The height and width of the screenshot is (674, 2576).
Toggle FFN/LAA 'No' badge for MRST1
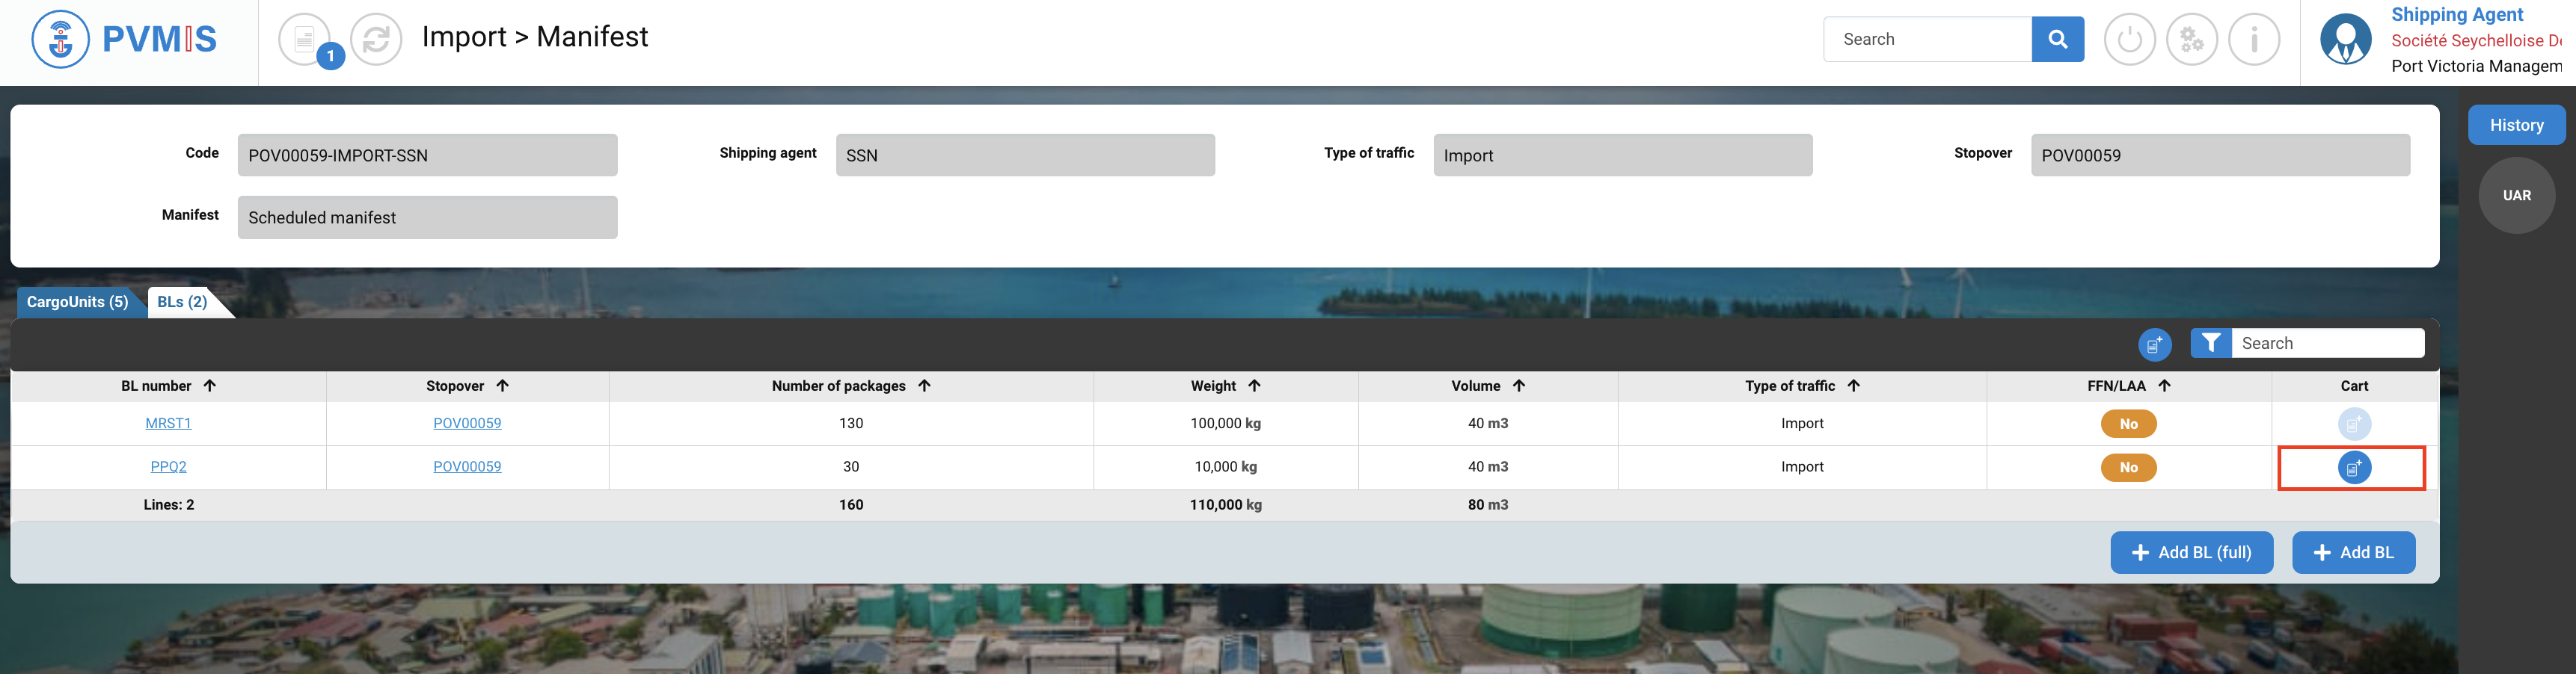tap(2128, 424)
